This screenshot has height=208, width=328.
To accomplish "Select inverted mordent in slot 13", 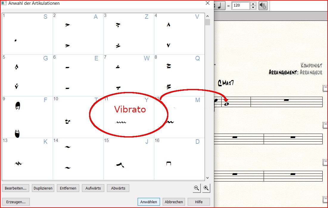I will 27,159.
